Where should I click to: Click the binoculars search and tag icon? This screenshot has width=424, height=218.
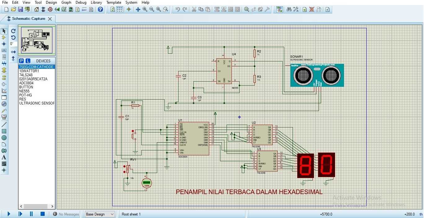point(289,9)
